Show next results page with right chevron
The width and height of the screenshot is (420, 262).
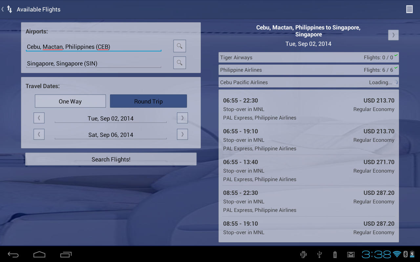(393, 35)
